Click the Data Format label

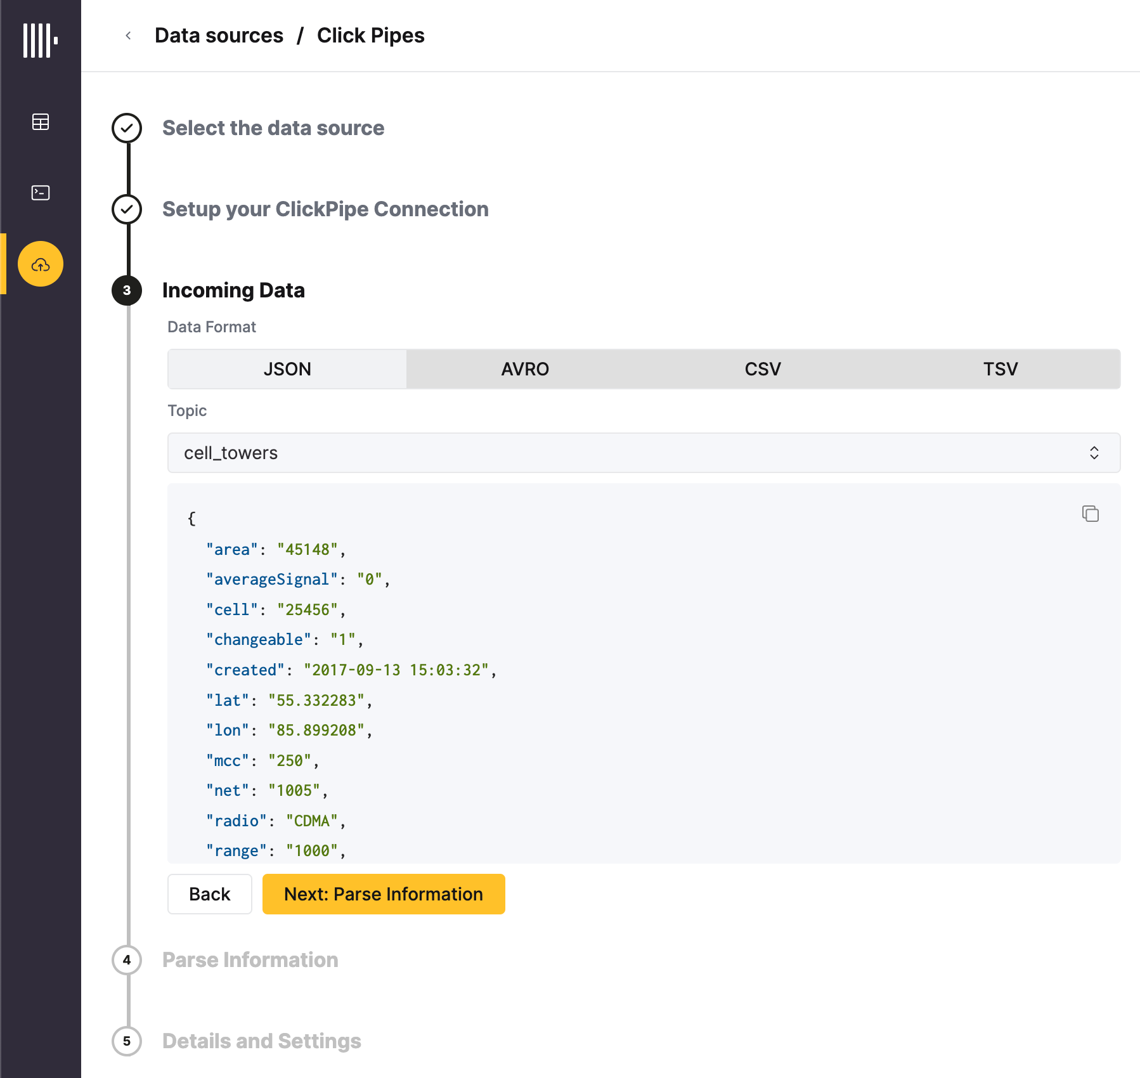pos(212,327)
